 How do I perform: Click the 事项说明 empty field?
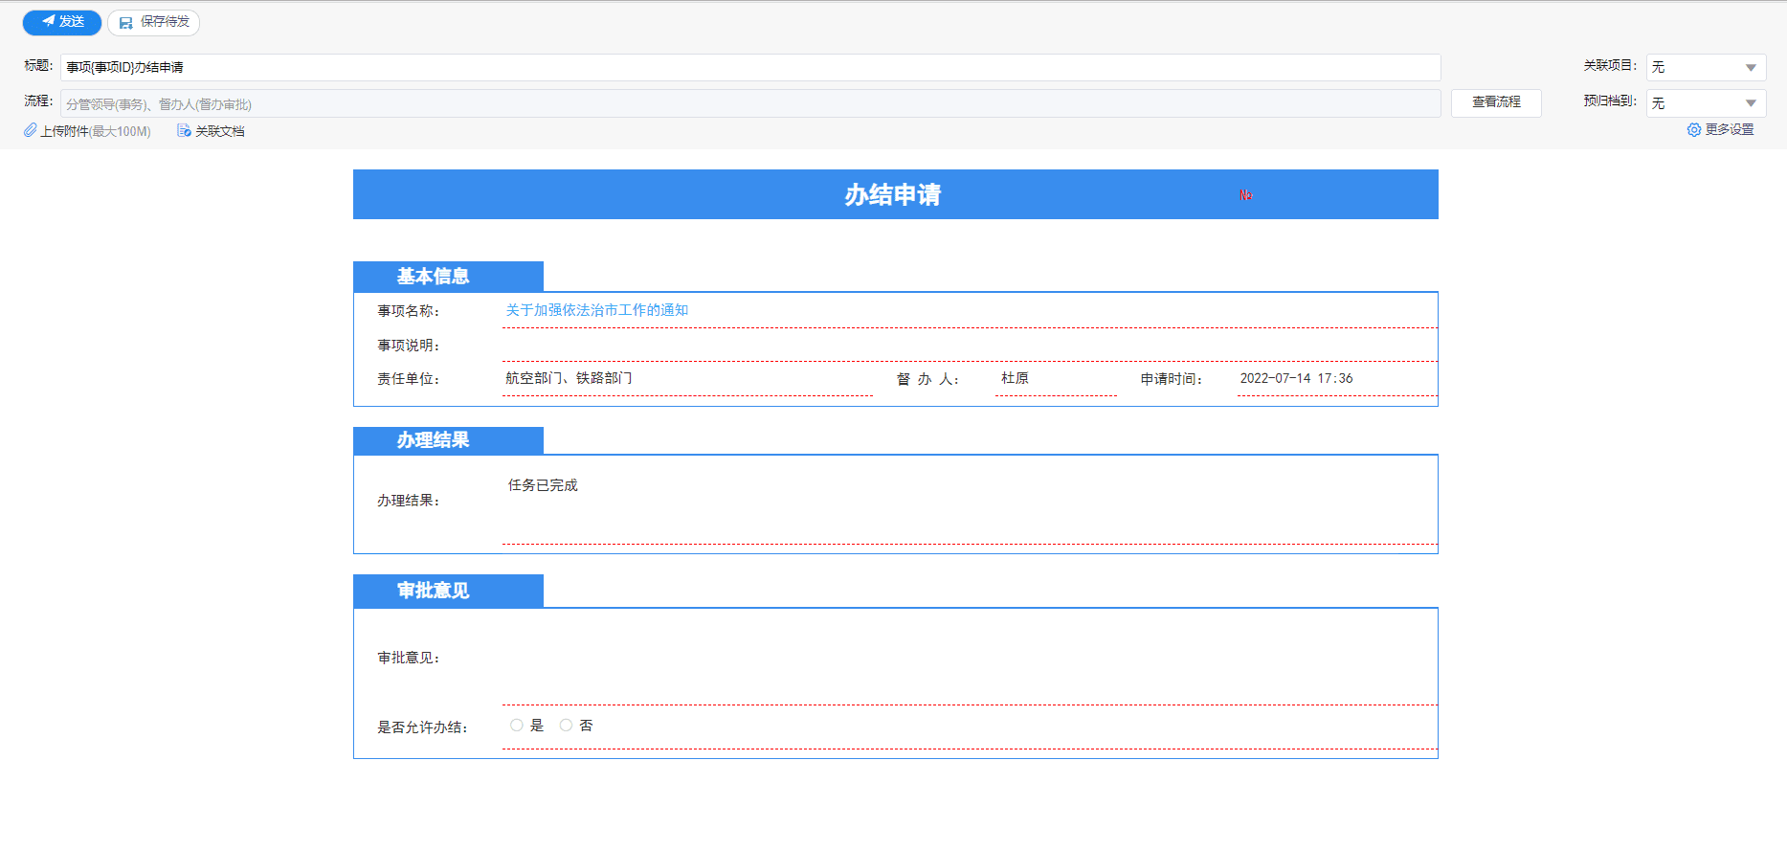point(970,345)
